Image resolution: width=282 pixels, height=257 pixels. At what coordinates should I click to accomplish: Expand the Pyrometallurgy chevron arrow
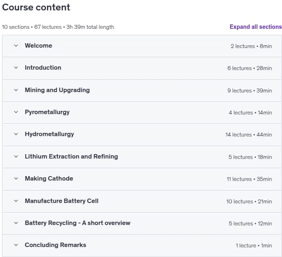[x=16, y=112]
